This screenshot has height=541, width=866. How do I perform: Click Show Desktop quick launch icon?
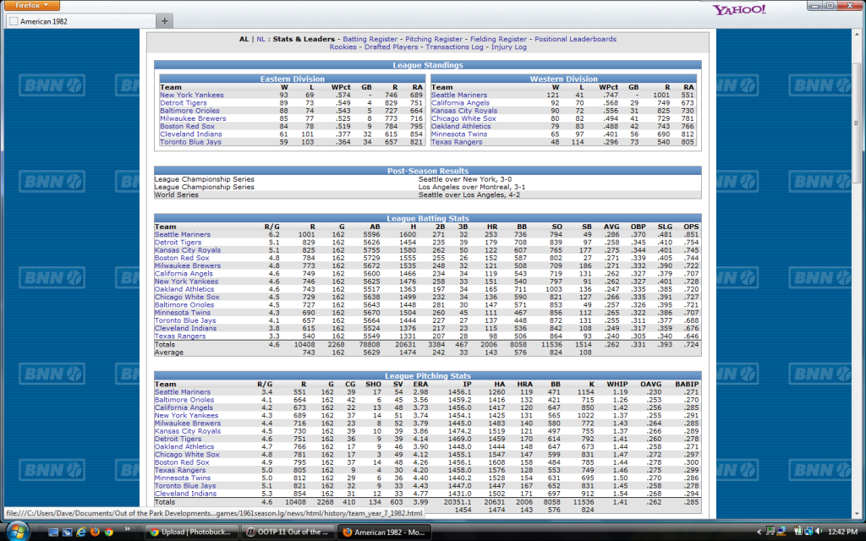pos(53,533)
